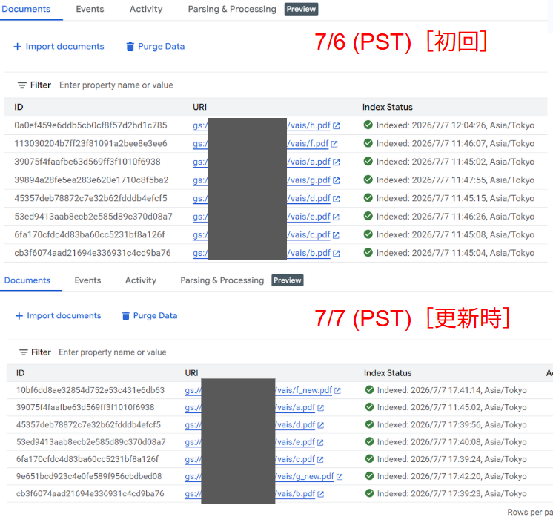This screenshot has width=553, height=517.
Task: Click external link icon beside f_new.pdf
Action: pyautogui.click(x=337, y=391)
